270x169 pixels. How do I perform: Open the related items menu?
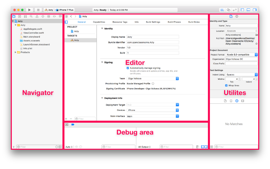[66, 16]
